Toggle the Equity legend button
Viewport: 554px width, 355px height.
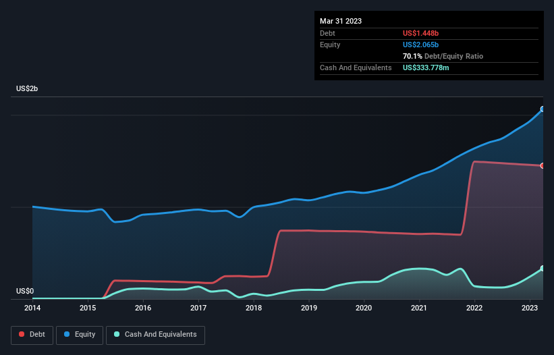pos(80,335)
